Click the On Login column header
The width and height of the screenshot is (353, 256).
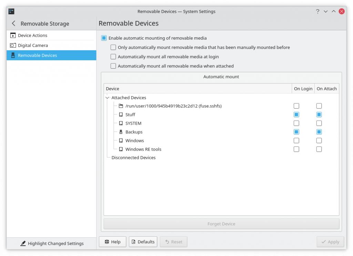(x=303, y=89)
